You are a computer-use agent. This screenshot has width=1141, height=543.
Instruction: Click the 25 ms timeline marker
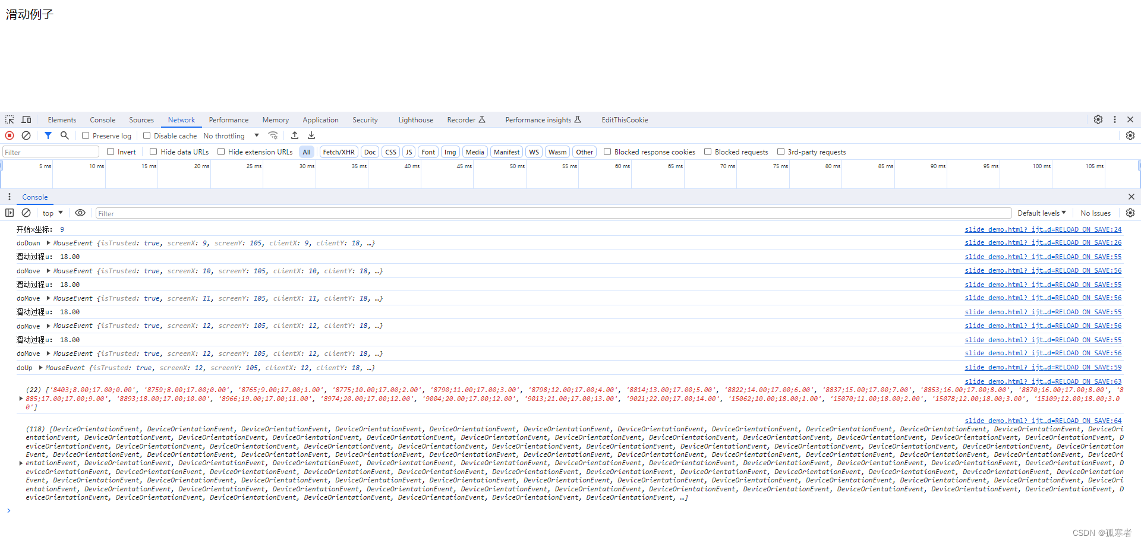[254, 166]
